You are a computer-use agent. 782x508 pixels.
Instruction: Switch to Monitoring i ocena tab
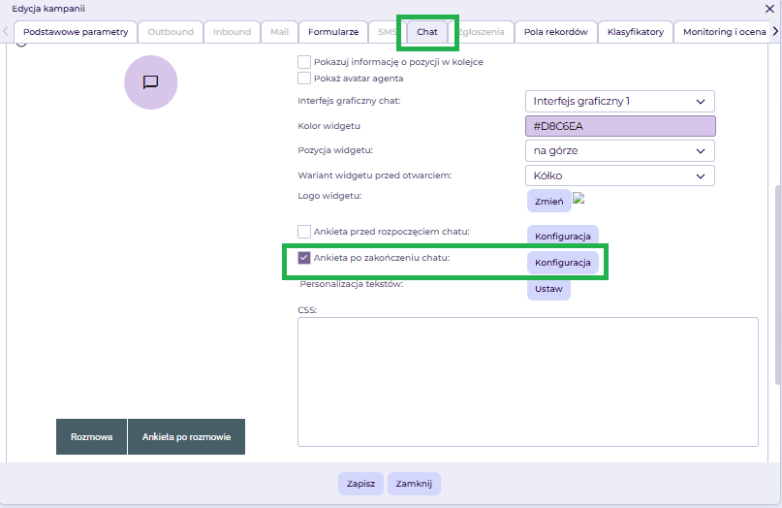pos(722,32)
